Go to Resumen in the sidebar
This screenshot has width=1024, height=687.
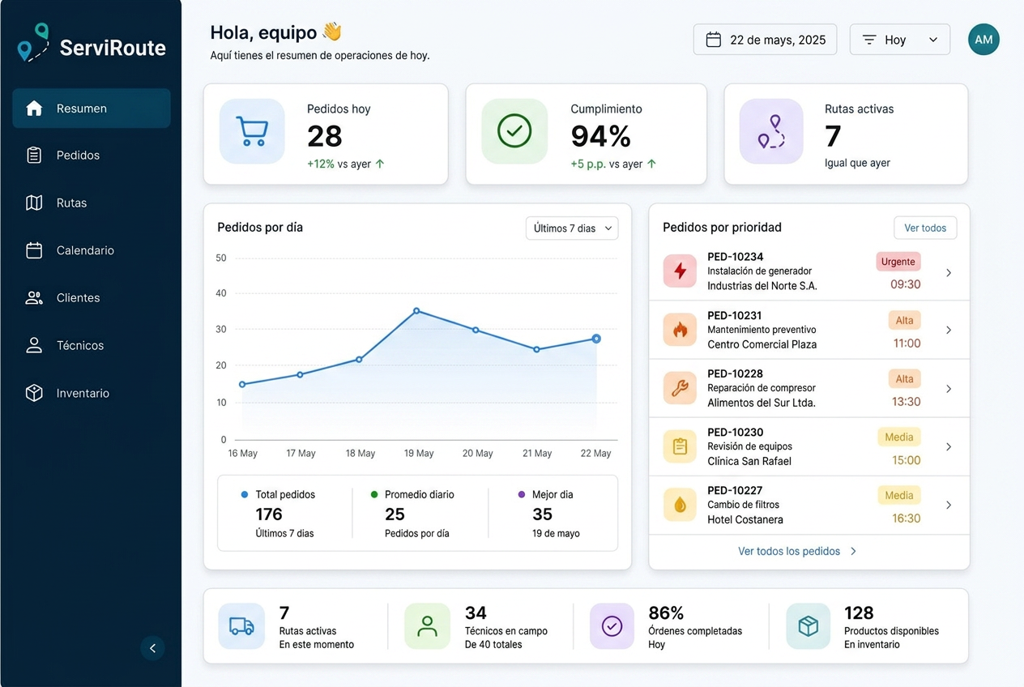(92, 109)
